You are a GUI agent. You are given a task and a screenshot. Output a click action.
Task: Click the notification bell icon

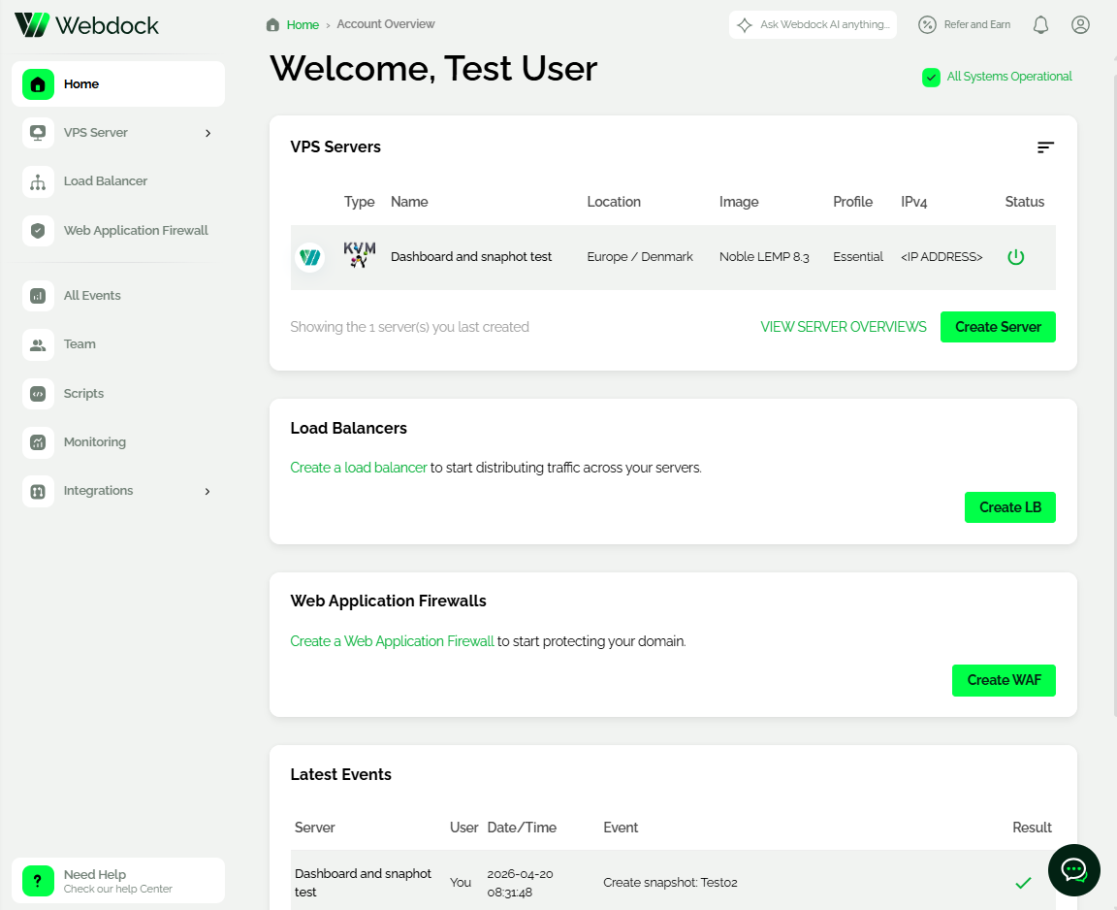(x=1040, y=25)
